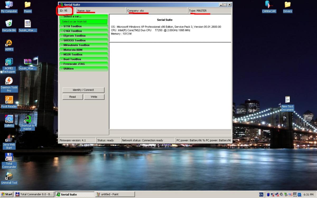Expand the ST10 ToolBox section

(84, 26)
